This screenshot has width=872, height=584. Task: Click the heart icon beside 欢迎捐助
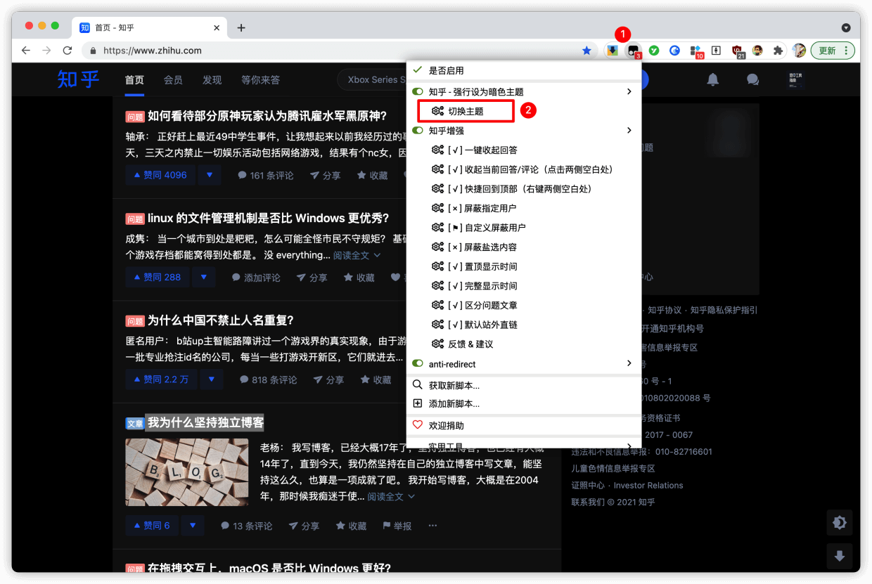pos(417,425)
